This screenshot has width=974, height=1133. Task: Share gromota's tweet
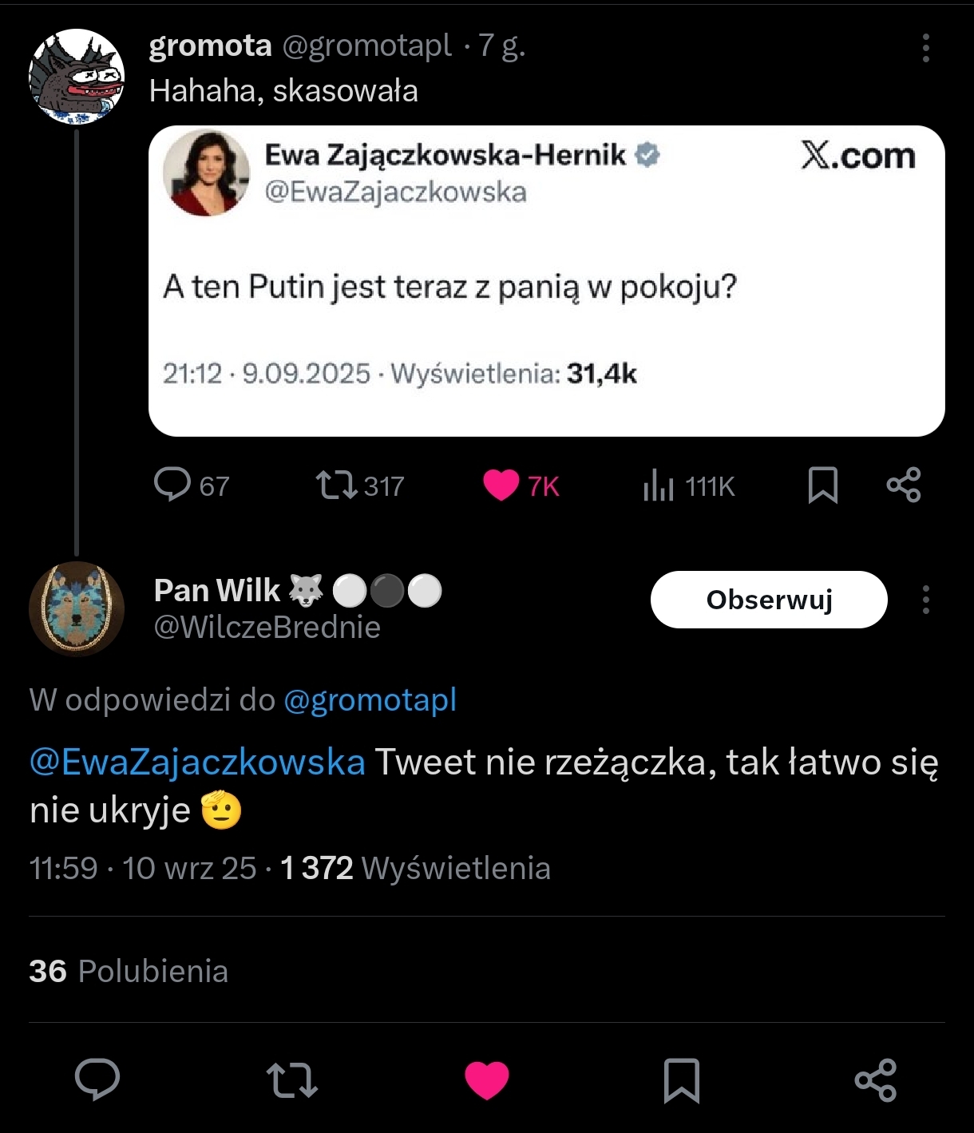click(x=903, y=485)
